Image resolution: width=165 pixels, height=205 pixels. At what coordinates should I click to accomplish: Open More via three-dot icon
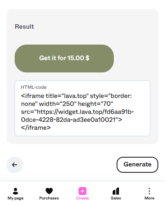pos(149,191)
